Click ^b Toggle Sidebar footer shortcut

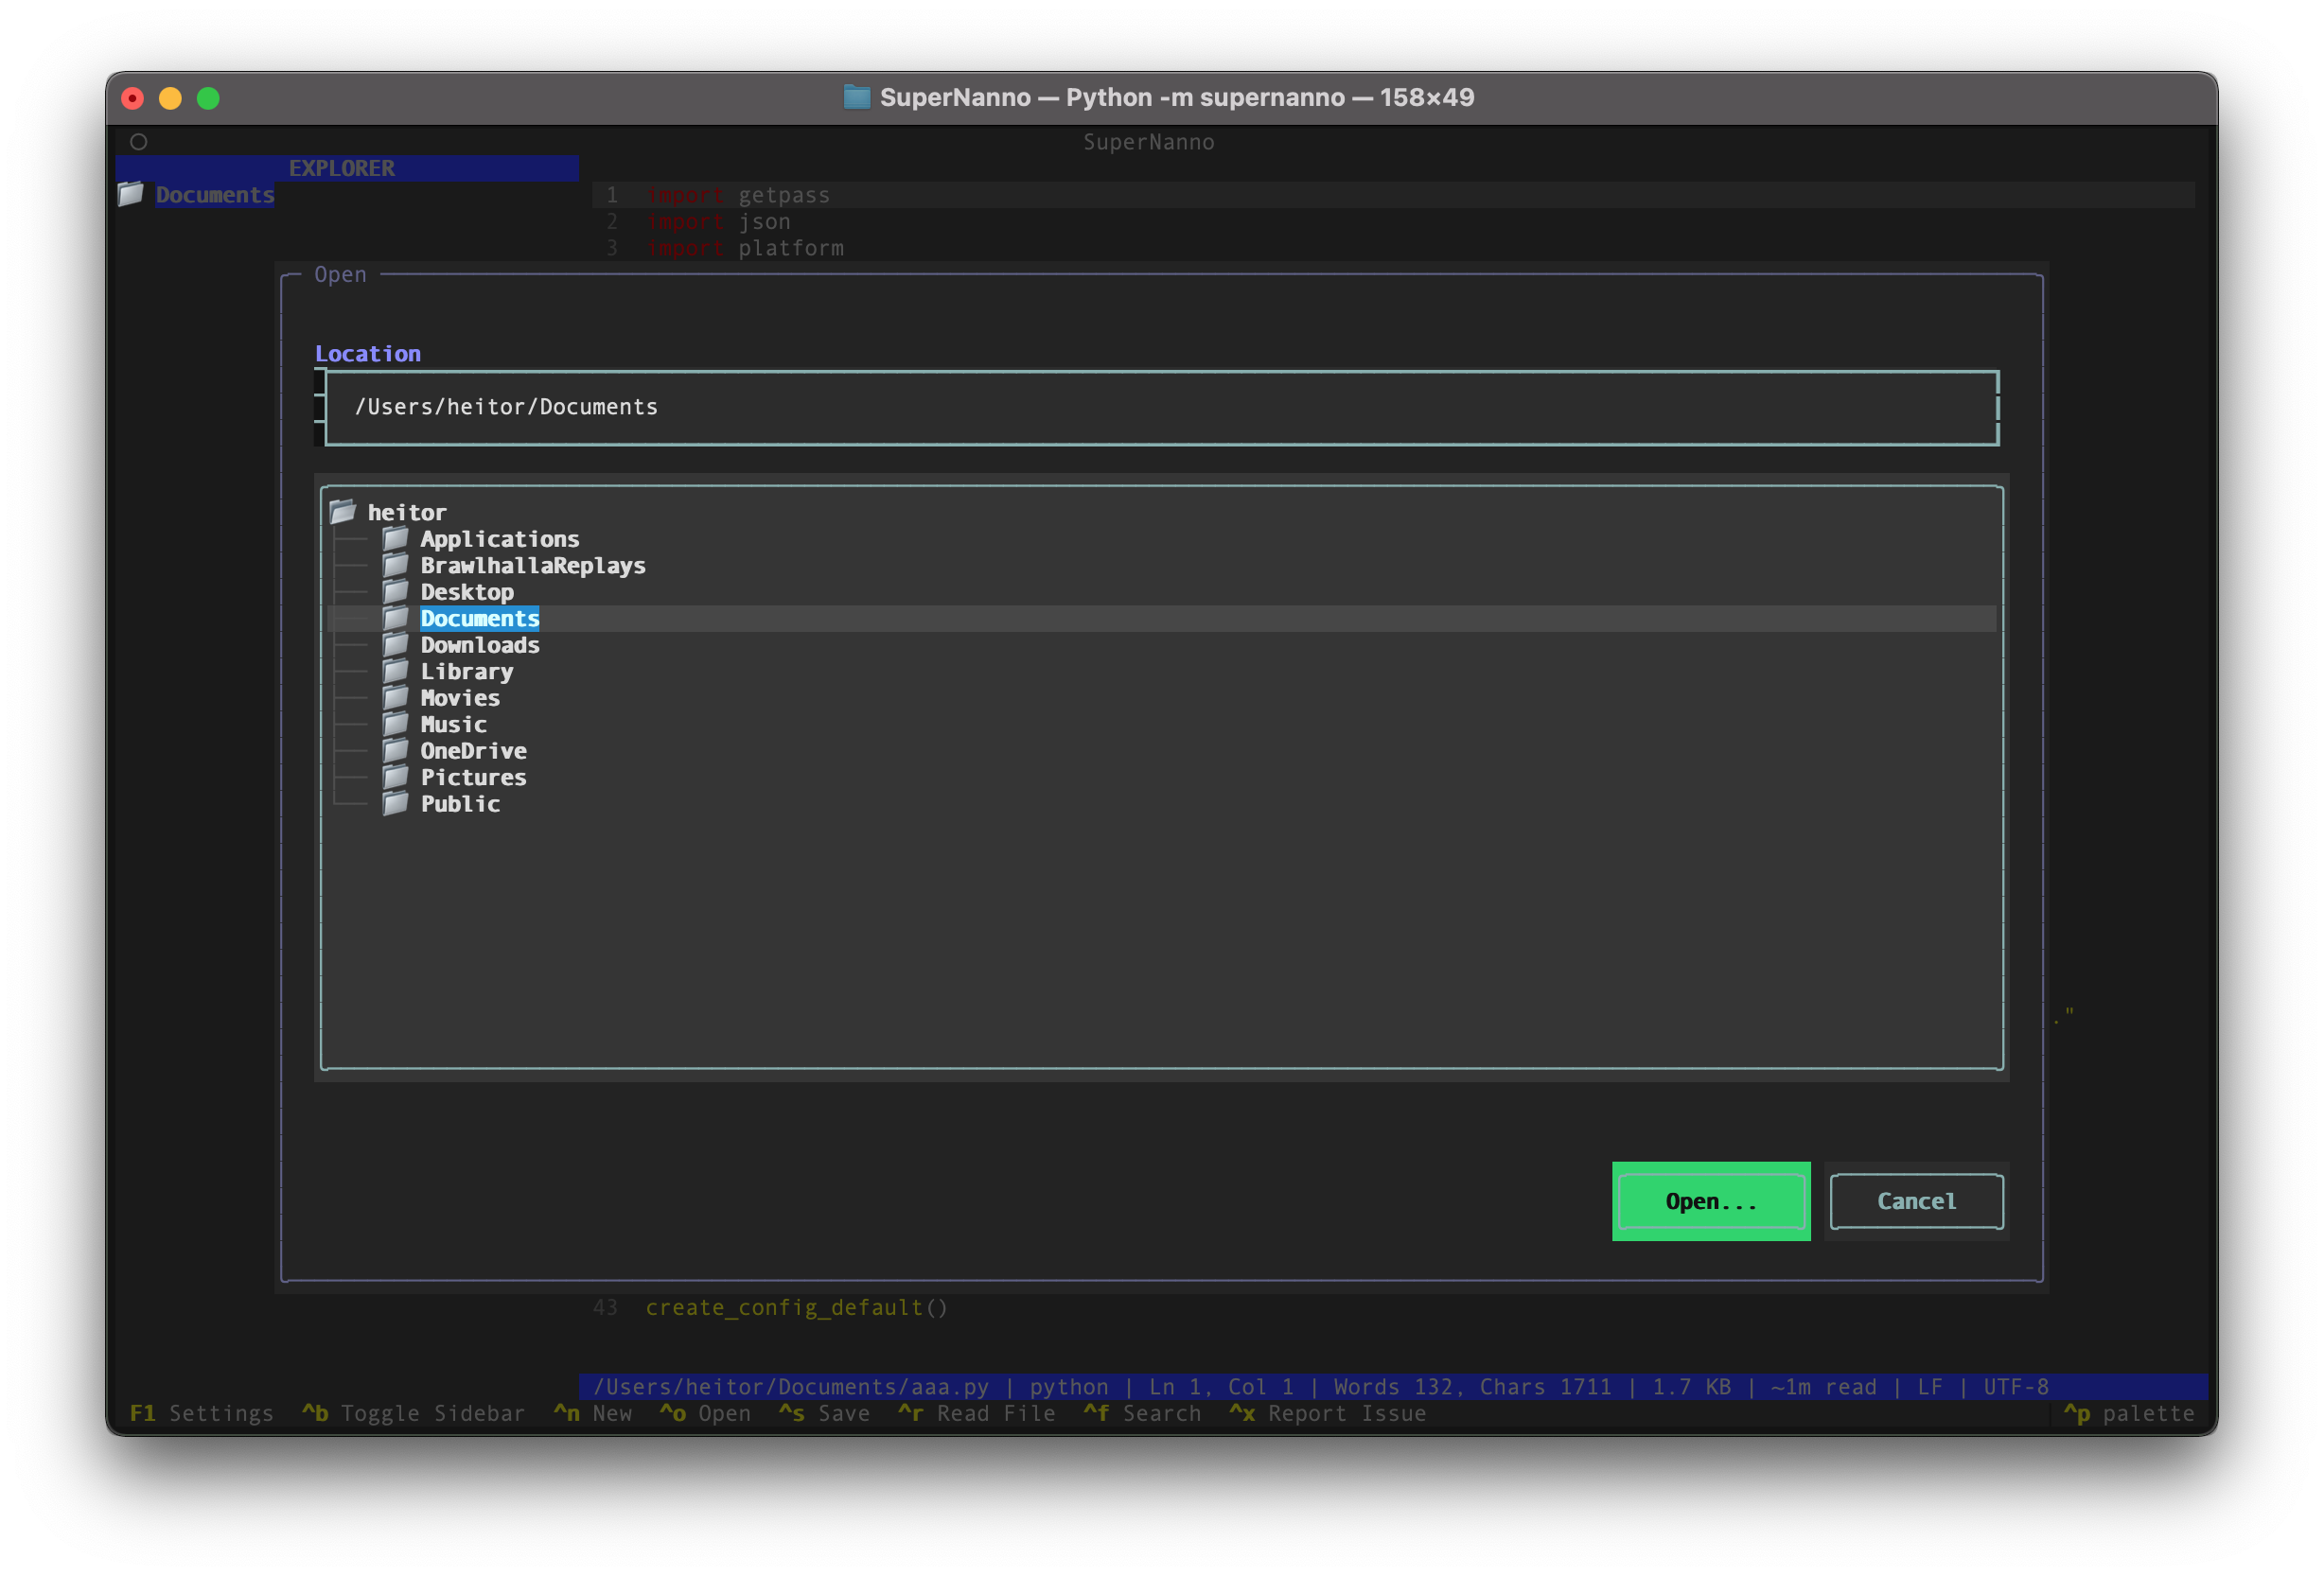tap(414, 1413)
